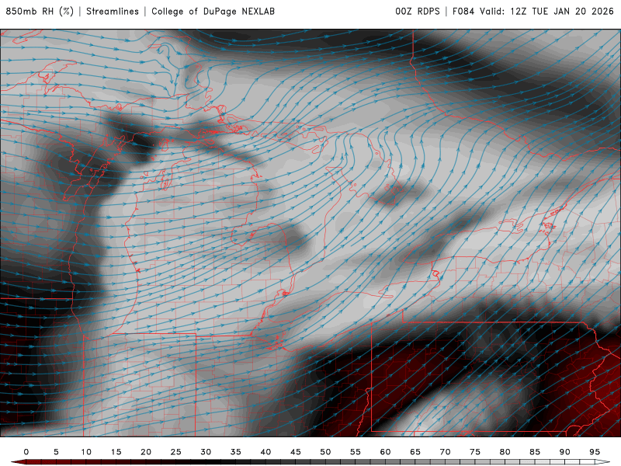Select the "25" humidity scale label
The height and width of the screenshot is (466, 621).
[x=176, y=452]
